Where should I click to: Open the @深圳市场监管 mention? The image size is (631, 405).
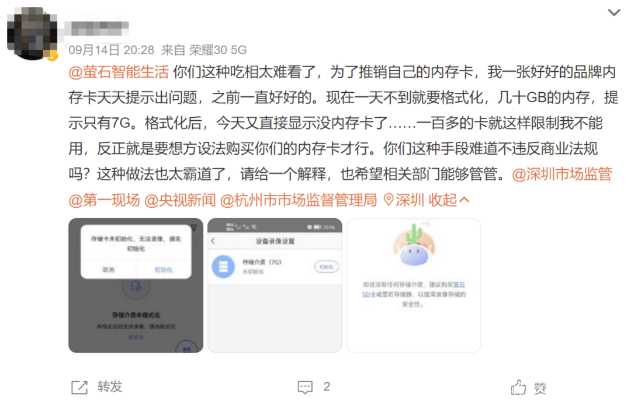coord(562,174)
